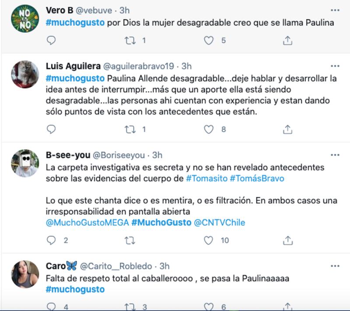Image resolution: width=350 pixels, height=311 pixels.
Task: Visit the @CNTVChile mention
Action: 220,223
